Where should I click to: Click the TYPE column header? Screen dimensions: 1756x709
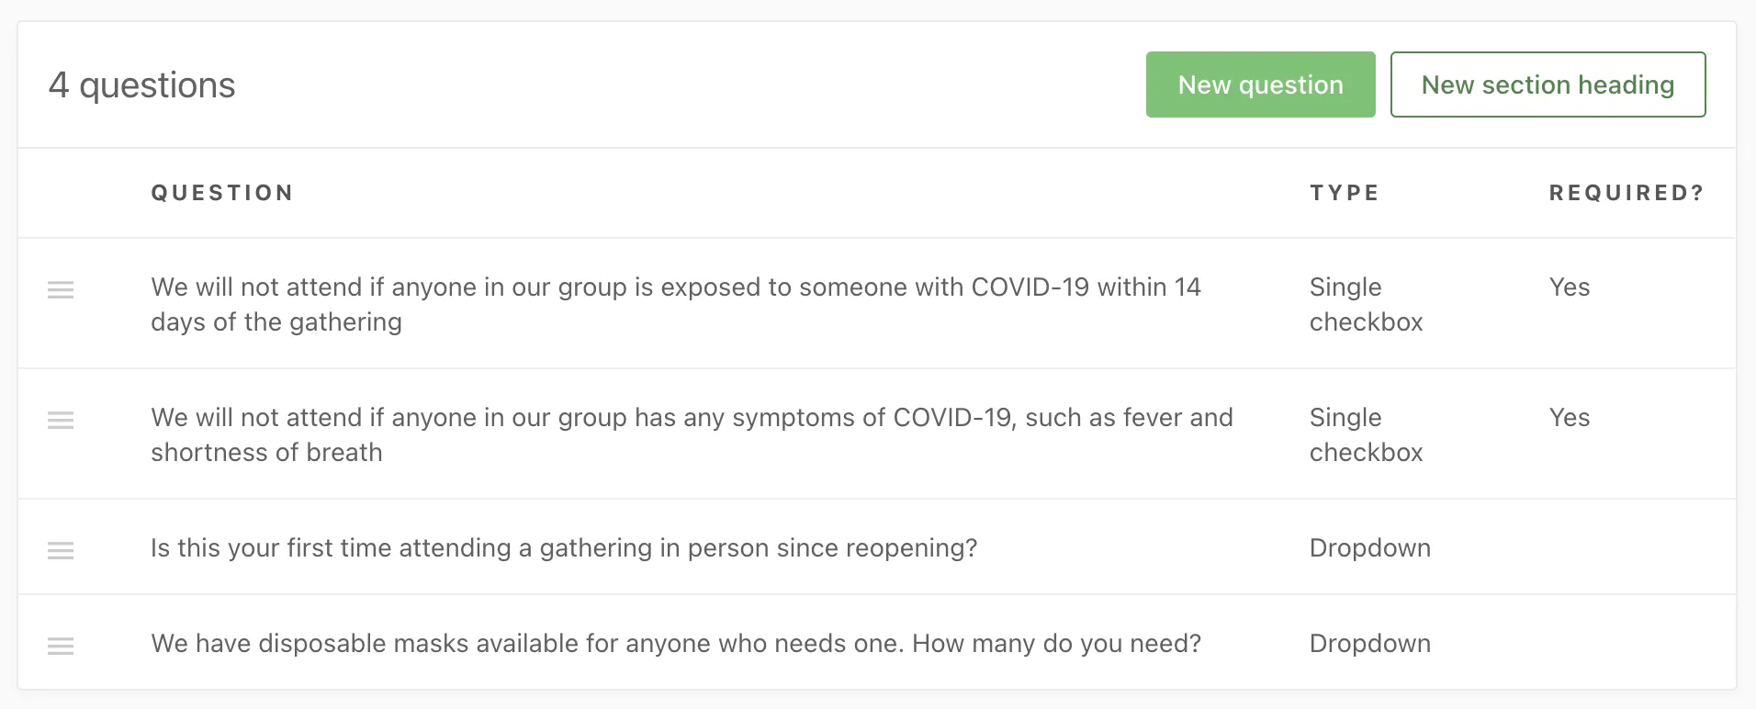tap(1345, 193)
